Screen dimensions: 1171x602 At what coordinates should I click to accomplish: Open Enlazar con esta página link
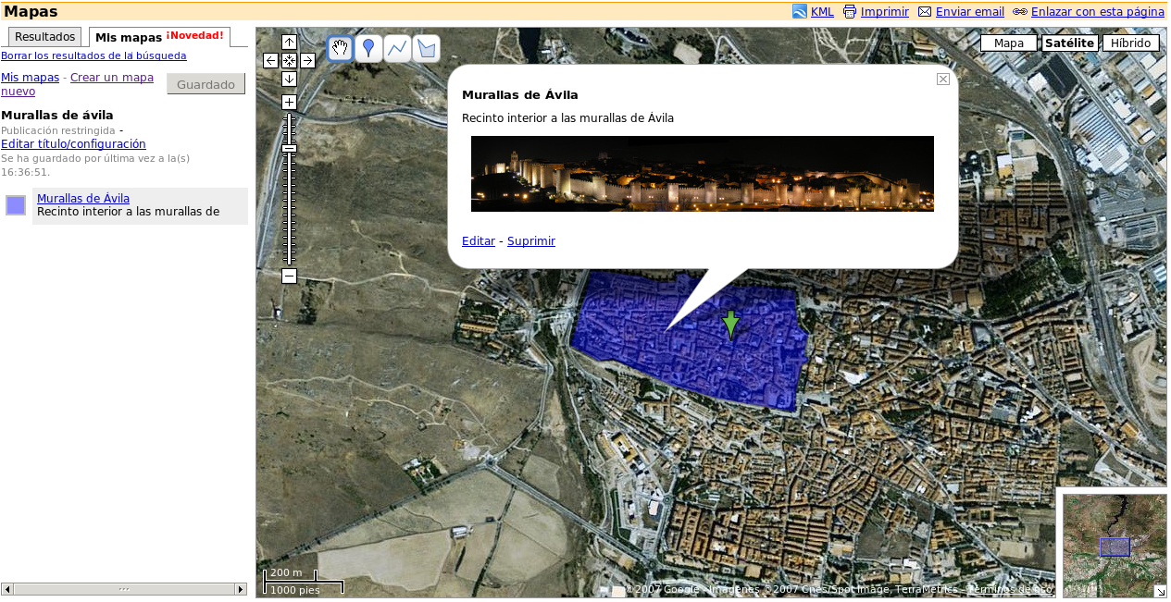pyautogui.click(x=1097, y=12)
